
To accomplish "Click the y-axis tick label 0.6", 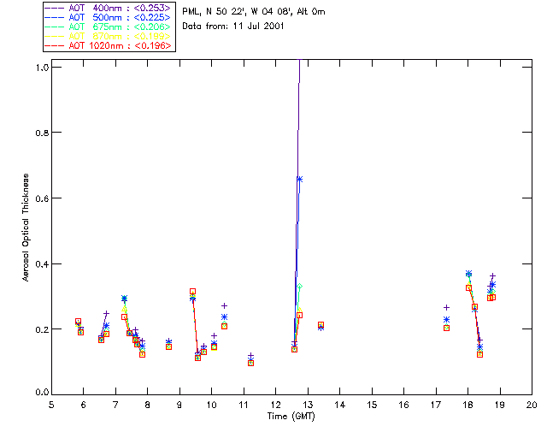I will point(41,198).
